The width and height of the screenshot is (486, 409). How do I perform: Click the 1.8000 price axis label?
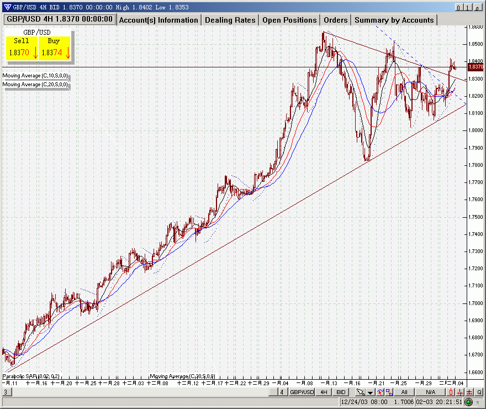pos(476,130)
